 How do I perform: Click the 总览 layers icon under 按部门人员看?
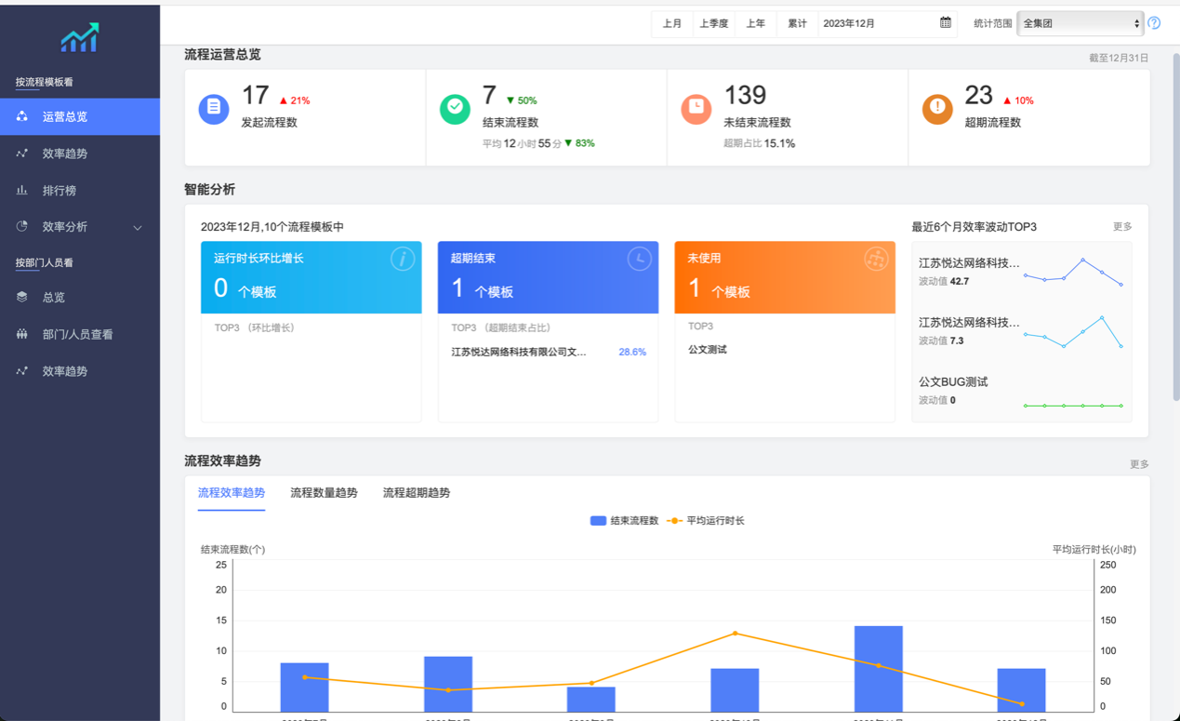click(22, 298)
